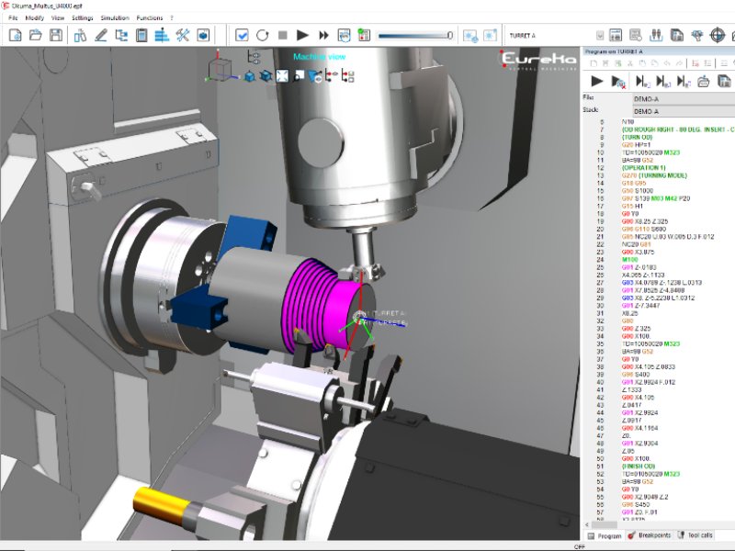The width and height of the screenshot is (735, 551).
Task: Open the crossed wrench and screwdriver tools icon
Action: (x=182, y=35)
